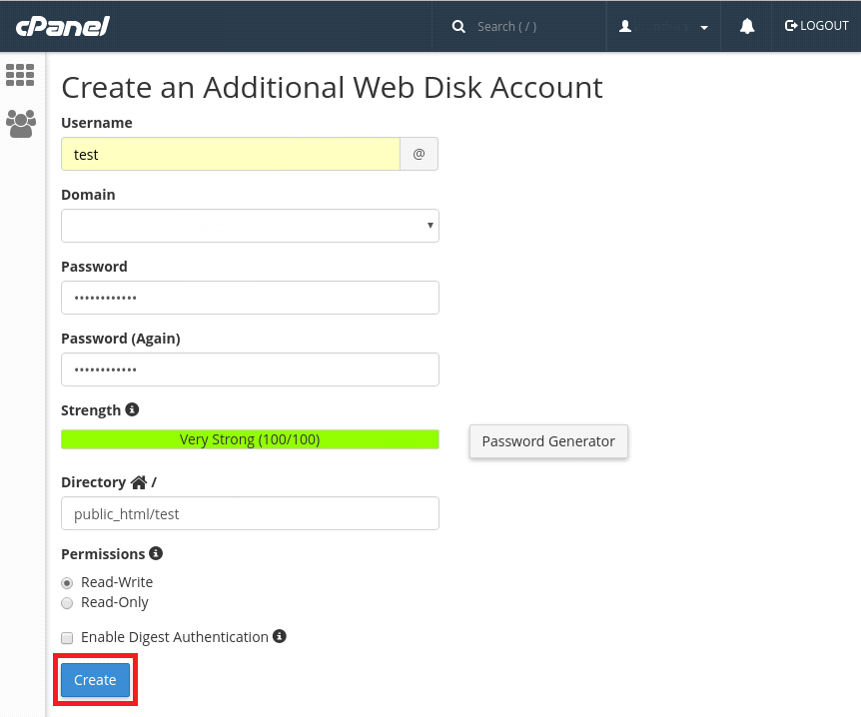Image resolution: width=861 pixels, height=717 pixels.
Task: Click the Strength info icon
Action: click(132, 408)
